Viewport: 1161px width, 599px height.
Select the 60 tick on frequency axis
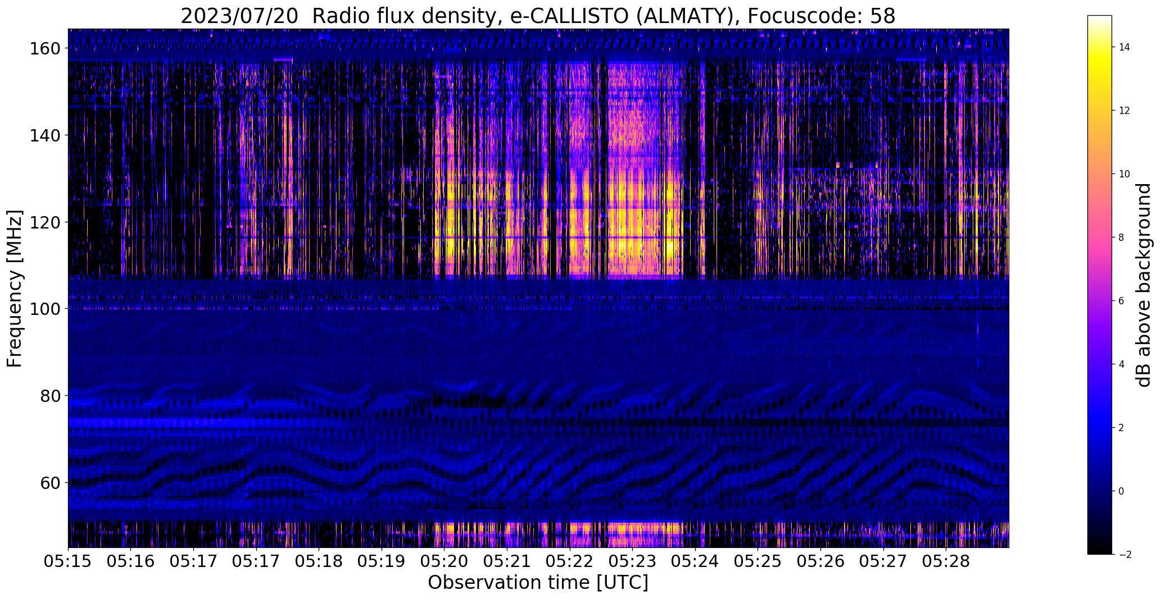52,482
